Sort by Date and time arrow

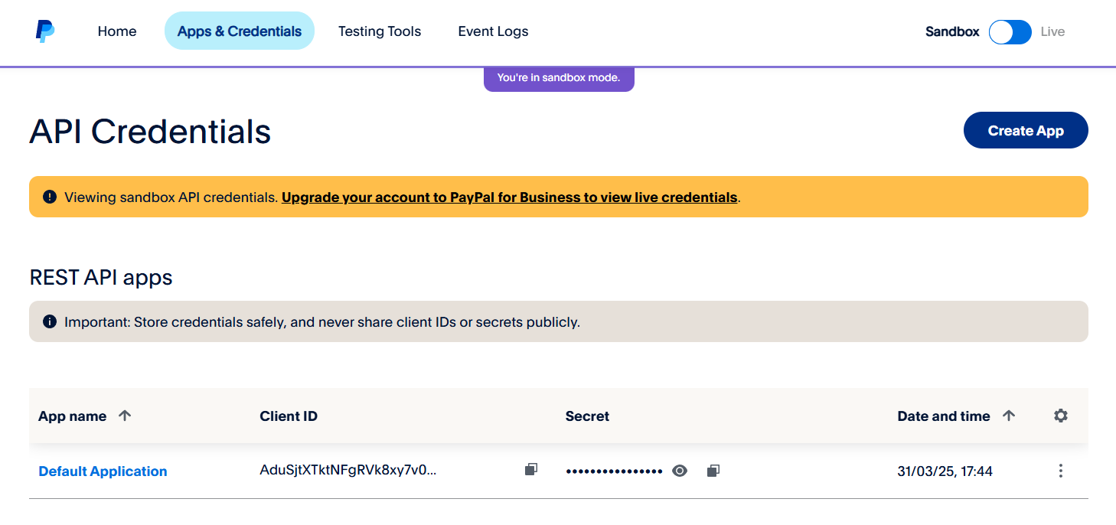[1009, 416]
